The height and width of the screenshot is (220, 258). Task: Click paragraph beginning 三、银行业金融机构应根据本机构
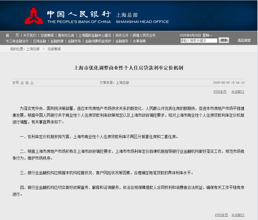coord(106,173)
